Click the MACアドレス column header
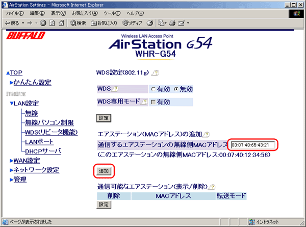This screenshot has width=306, height=227. tap(173, 196)
